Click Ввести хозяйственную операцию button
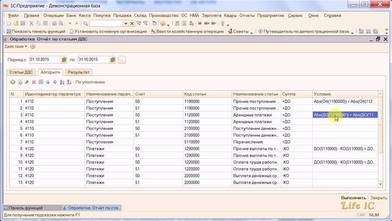392x221 pixels. coord(187,31)
